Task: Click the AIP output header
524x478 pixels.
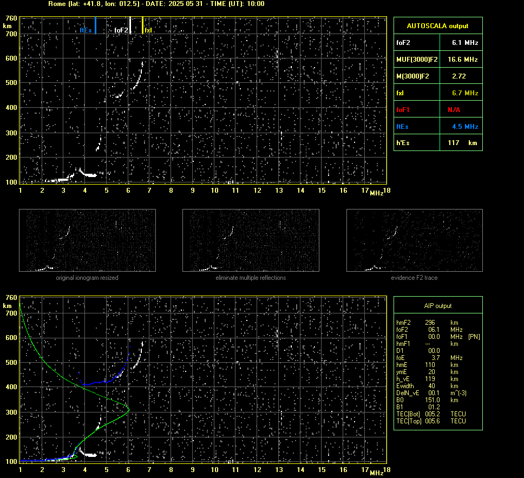Action: (437, 306)
